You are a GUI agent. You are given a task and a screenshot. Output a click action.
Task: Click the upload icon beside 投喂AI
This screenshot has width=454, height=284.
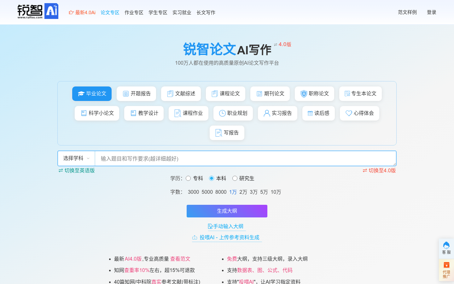tap(195, 237)
